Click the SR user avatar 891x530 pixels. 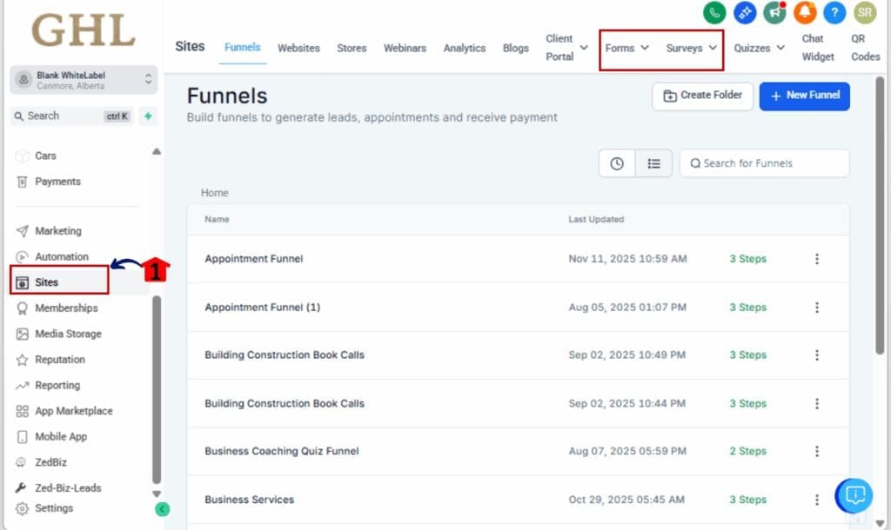pyautogui.click(x=864, y=12)
